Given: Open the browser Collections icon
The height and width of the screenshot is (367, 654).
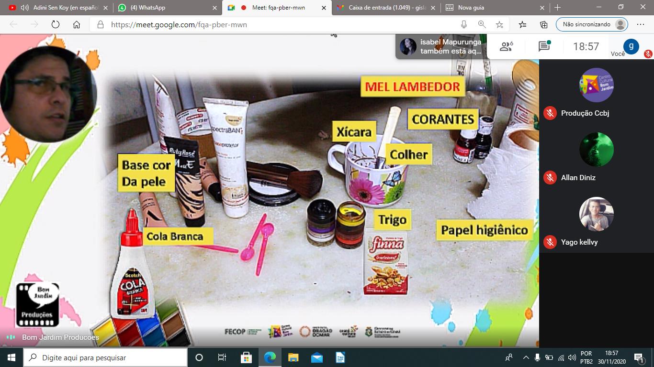Looking at the screenshot, I should (544, 24).
